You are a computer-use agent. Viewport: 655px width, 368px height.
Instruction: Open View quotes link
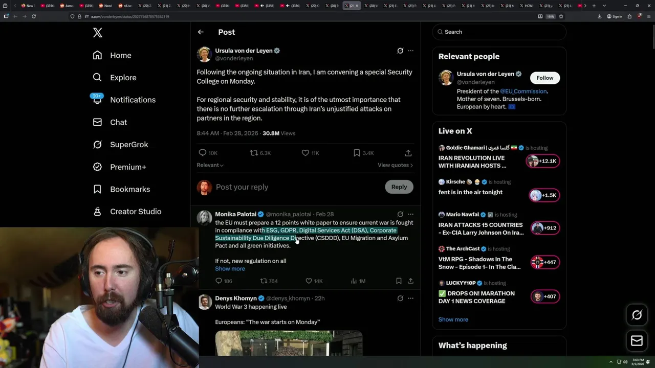point(395,165)
